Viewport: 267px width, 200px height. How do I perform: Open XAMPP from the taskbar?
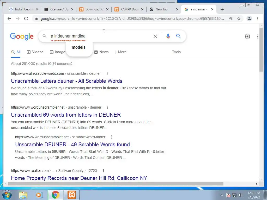coord(71,195)
